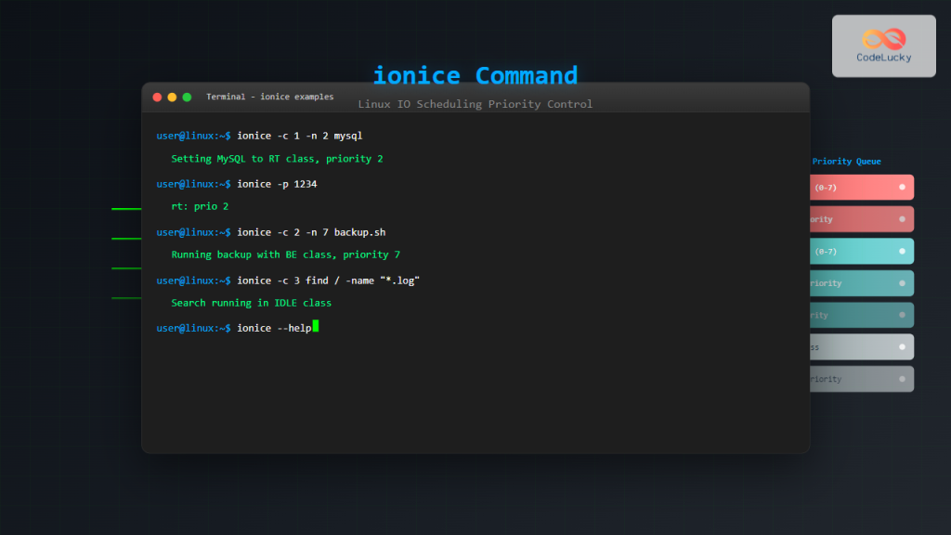This screenshot has height=535, width=951.
Task: Select the Terminal - ionice examples title tab
Action: (270, 96)
